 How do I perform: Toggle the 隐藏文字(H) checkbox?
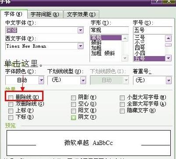click(x=122, y=111)
